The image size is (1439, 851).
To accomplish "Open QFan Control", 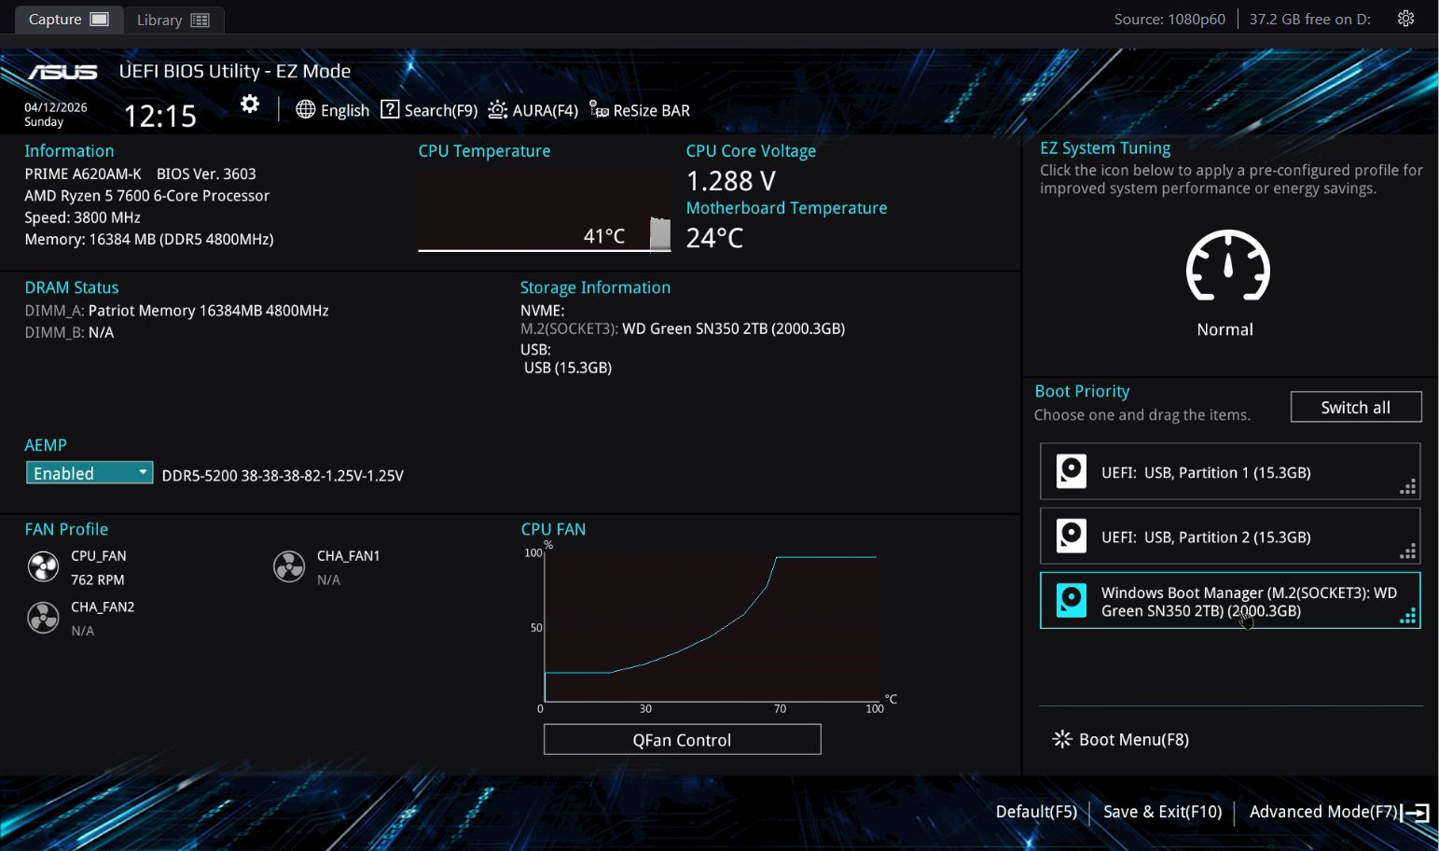I will click(682, 740).
